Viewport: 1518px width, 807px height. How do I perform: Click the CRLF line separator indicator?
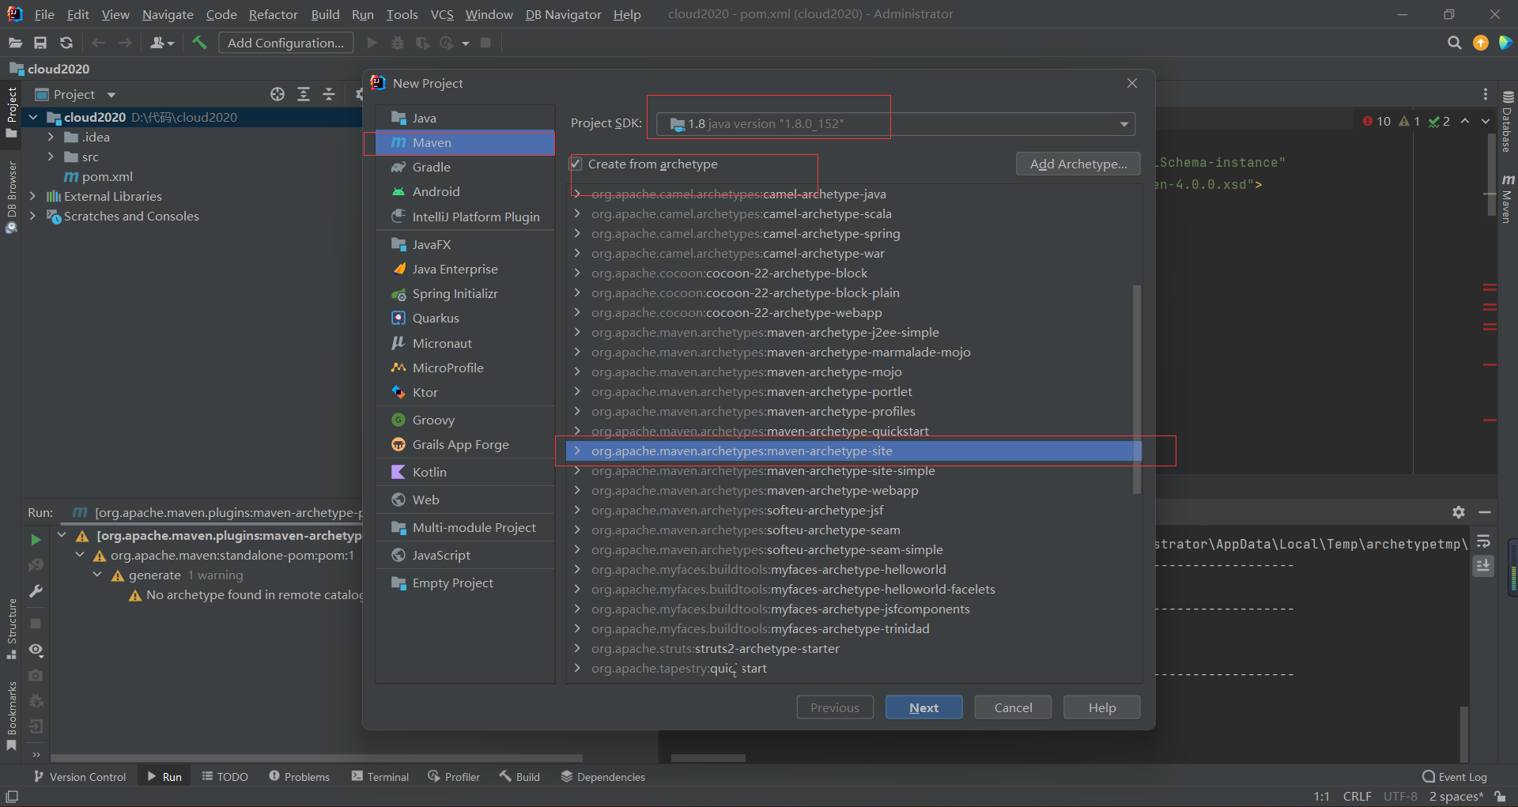1357,796
